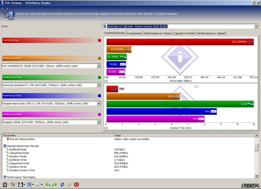Click the line graph icon
Viewport: 261px width, 189px height.
coord(38,185)
